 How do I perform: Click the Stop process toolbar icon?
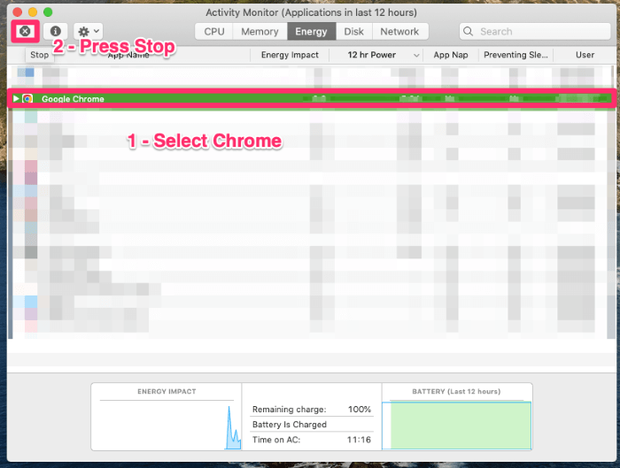point(25,31)
